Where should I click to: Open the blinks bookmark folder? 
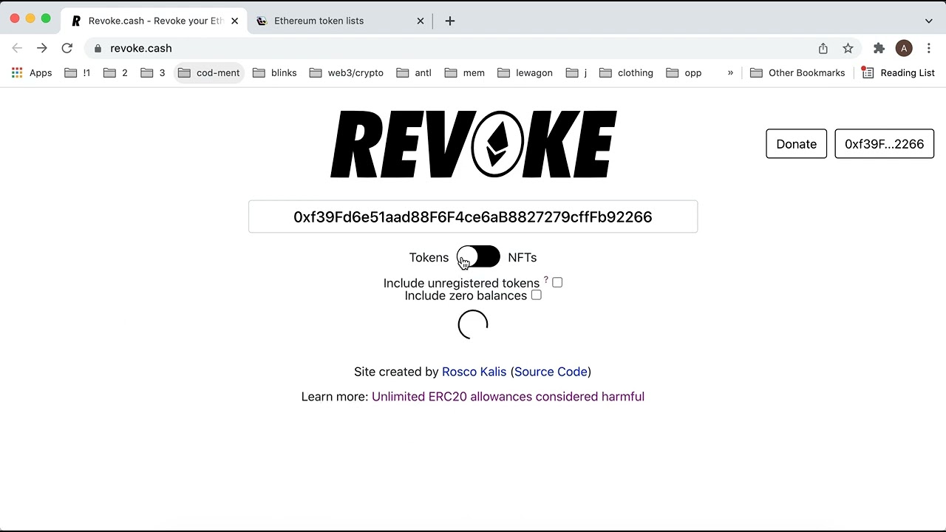[275, 72]
